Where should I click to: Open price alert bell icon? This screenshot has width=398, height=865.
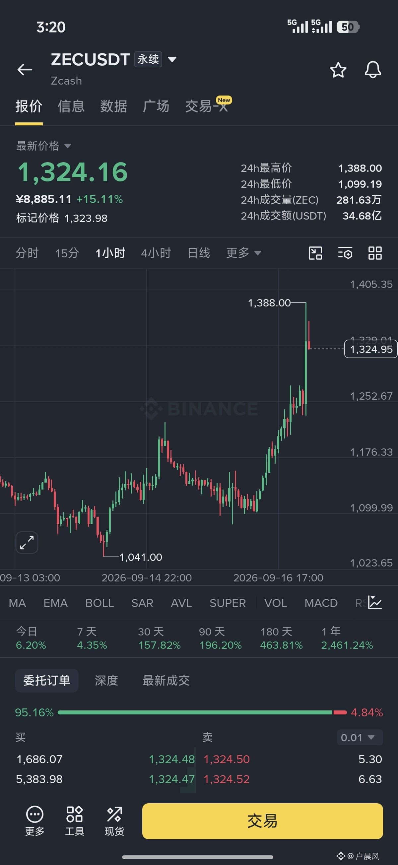373,70
